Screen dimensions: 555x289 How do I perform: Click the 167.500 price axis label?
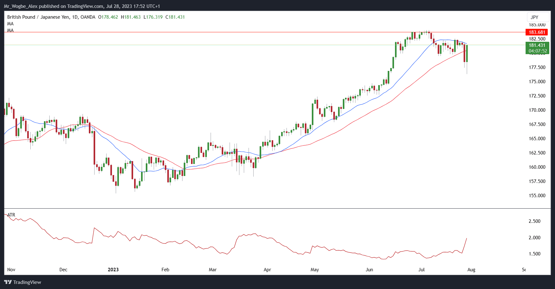(537, 124)
